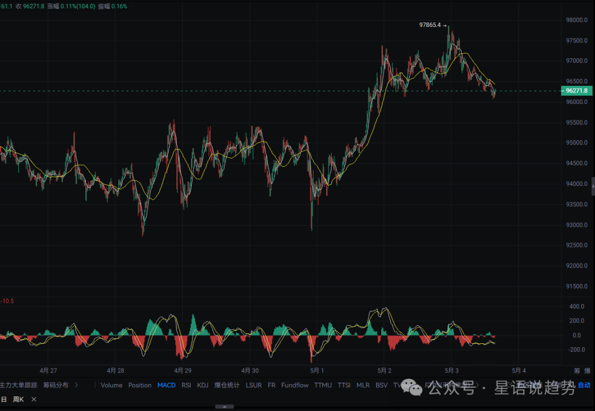Select the BSV indicator

[381, 385]
